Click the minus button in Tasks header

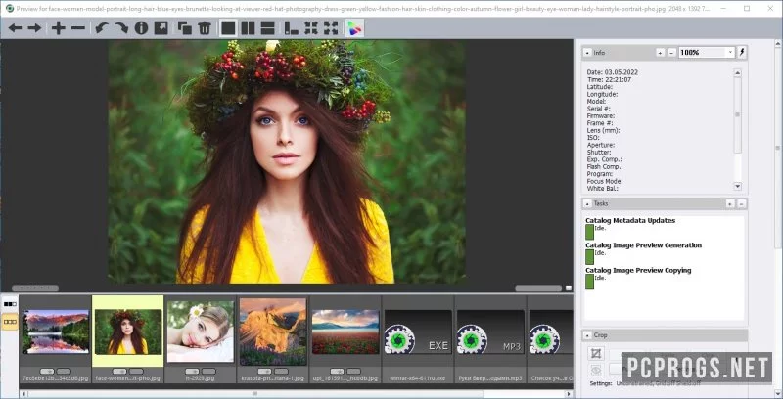(x=742, y=203)
